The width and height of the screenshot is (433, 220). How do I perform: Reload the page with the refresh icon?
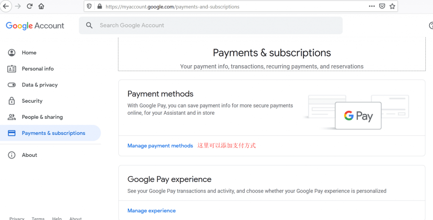[30, 6]
